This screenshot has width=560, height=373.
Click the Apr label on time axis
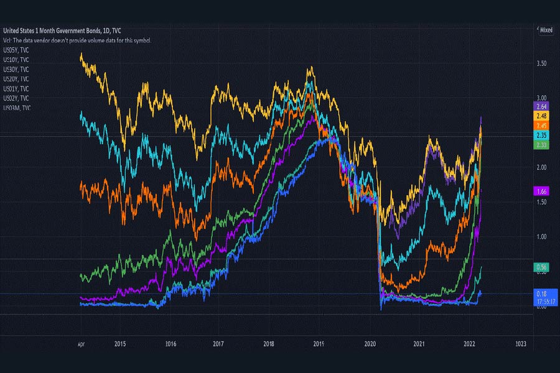click(x=81, y=344)
